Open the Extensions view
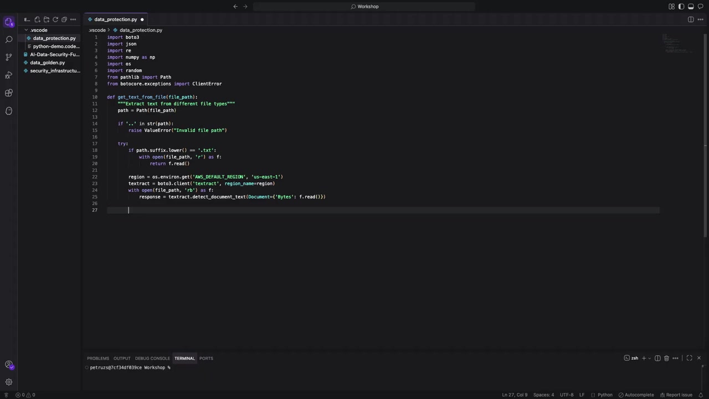The width and height of the screenshot is (709, 399). (x=9, y=93)
